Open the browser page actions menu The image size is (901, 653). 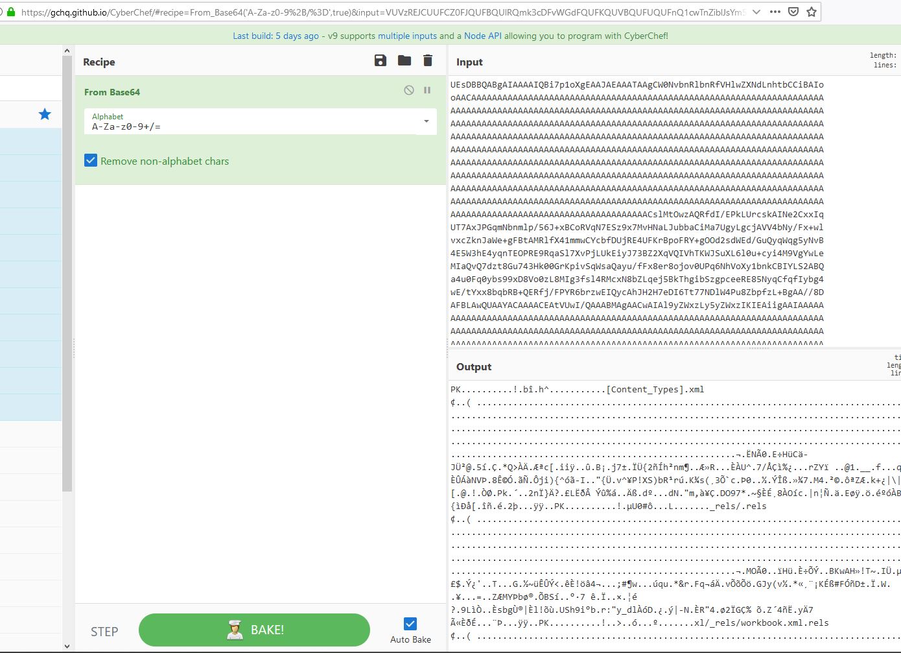point(775,12)
